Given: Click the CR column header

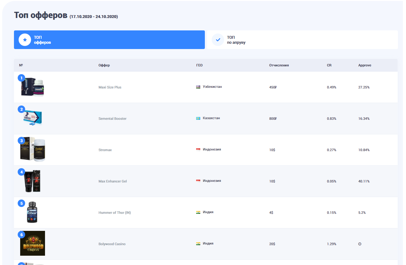Looking at the screenshot, I should click(329, 65).
